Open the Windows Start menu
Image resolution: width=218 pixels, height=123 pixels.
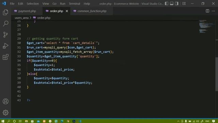coord(3,121)
